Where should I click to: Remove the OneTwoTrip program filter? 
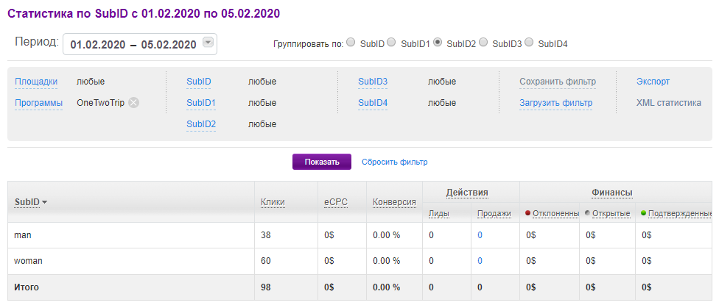pos(133,103)
